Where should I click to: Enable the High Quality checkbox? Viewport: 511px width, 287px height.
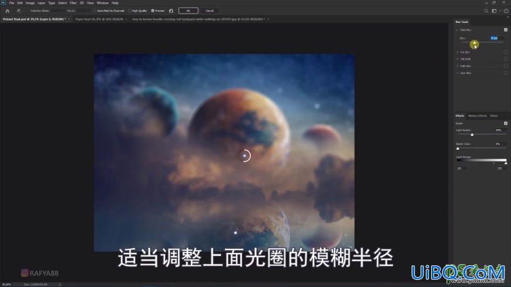[x=129, y=11]
